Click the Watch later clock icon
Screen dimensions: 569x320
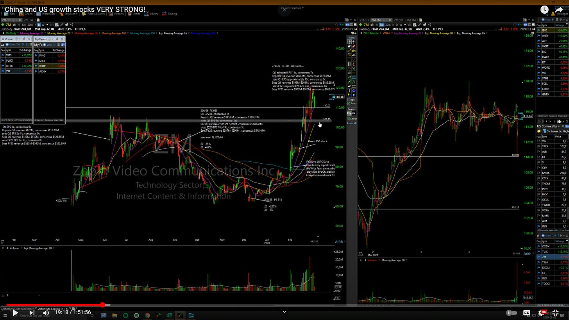(544, 10)
